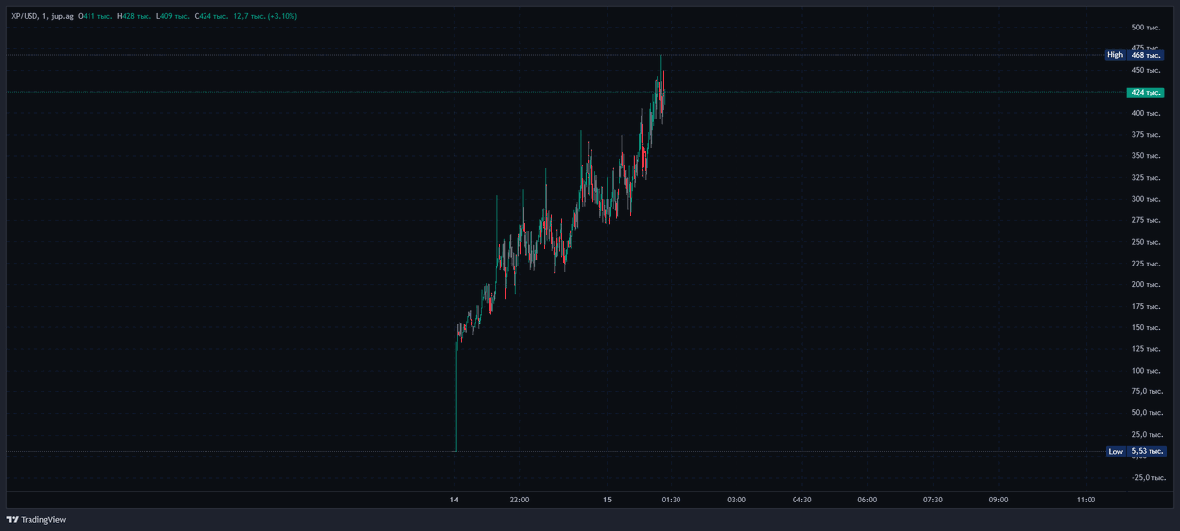Click the 75,0 тыс. price axis label
Screen dimensions: 1180x531
pos(1147,391)
